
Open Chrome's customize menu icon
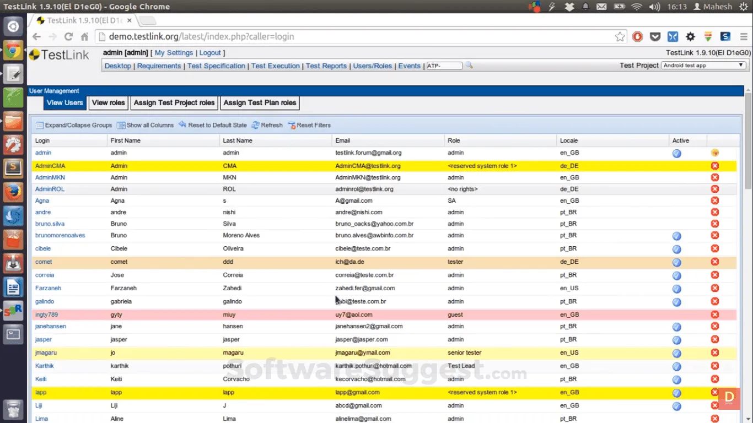(744, 36)
